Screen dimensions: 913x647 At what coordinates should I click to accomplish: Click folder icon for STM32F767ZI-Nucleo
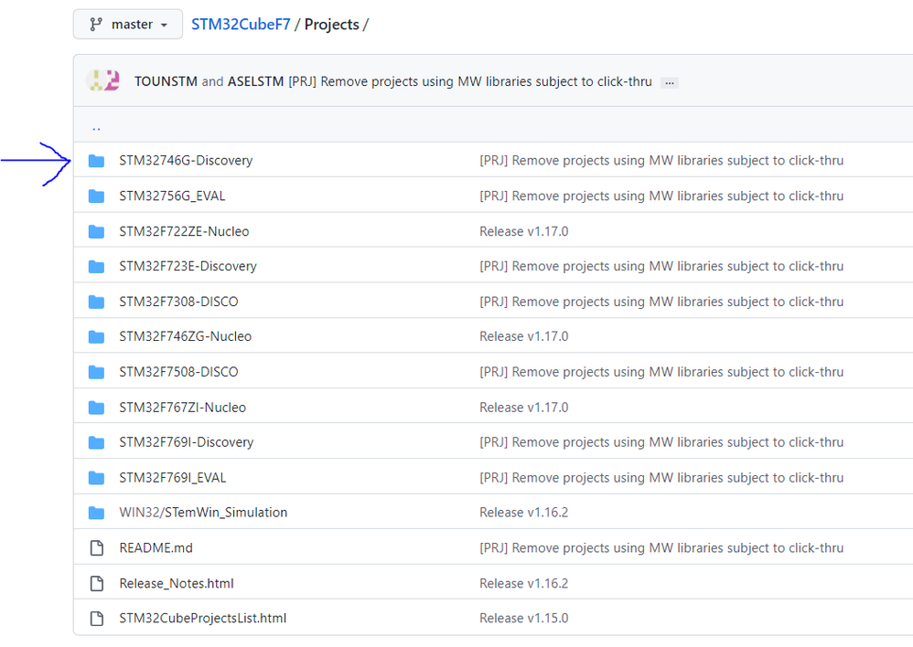click(x=96, y=408)
